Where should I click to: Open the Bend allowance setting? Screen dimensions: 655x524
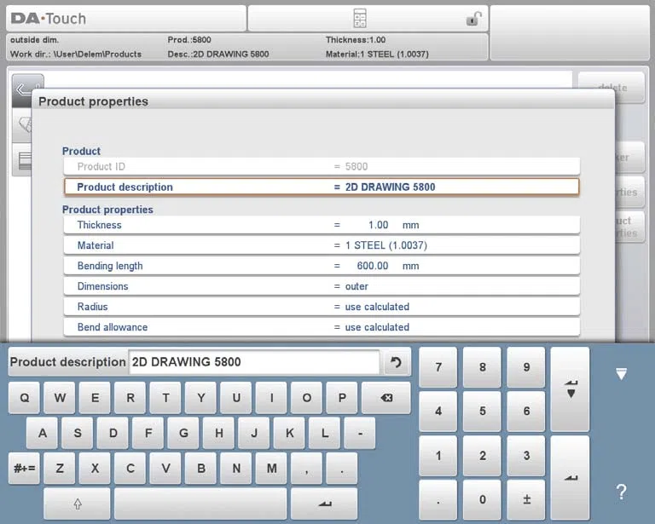pos(322,327)
